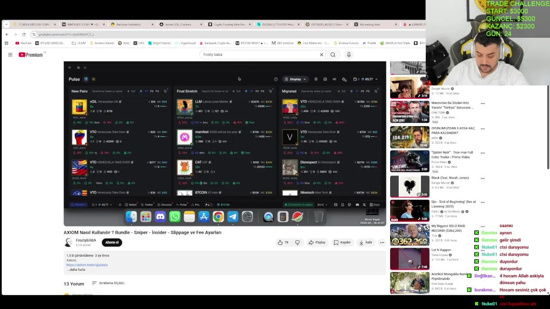Open the YouTube bookmark in bookmarks bar

point(23,43)
